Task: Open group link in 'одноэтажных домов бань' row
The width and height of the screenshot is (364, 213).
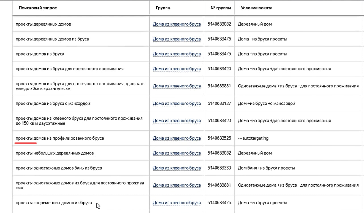Action: (177, 168)
